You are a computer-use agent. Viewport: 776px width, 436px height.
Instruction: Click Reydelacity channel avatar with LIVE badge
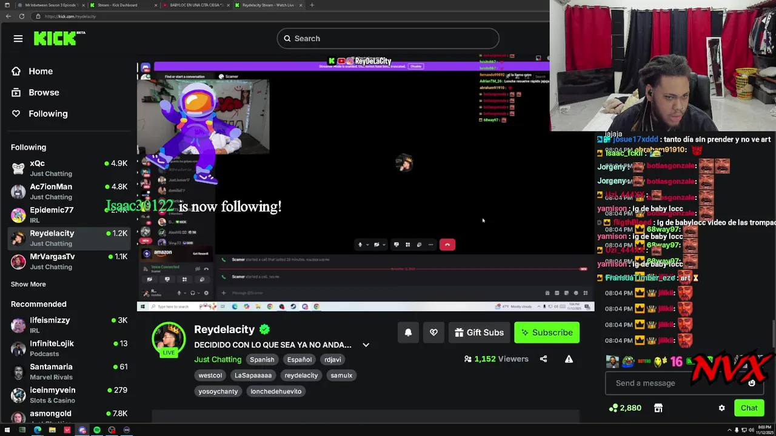click(169, 340)
